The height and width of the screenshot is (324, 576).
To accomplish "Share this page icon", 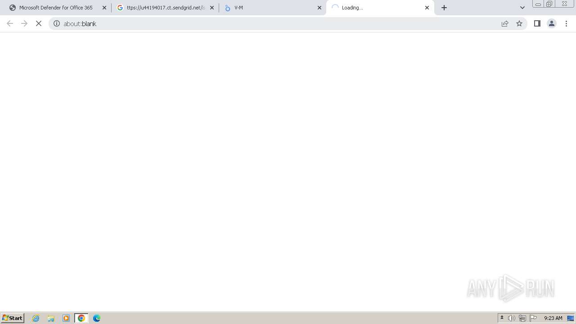I will [505, 23].
